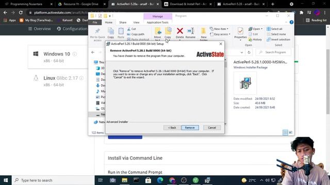Click new tab plus button
The height and width of the screenshot is (185, 330).
click(273, 4)
